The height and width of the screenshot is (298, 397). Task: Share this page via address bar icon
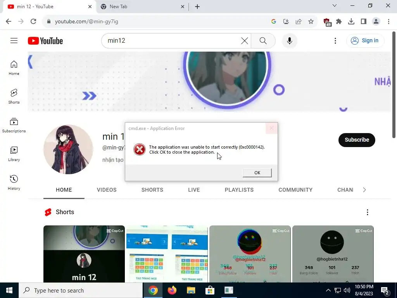(299, 21)
